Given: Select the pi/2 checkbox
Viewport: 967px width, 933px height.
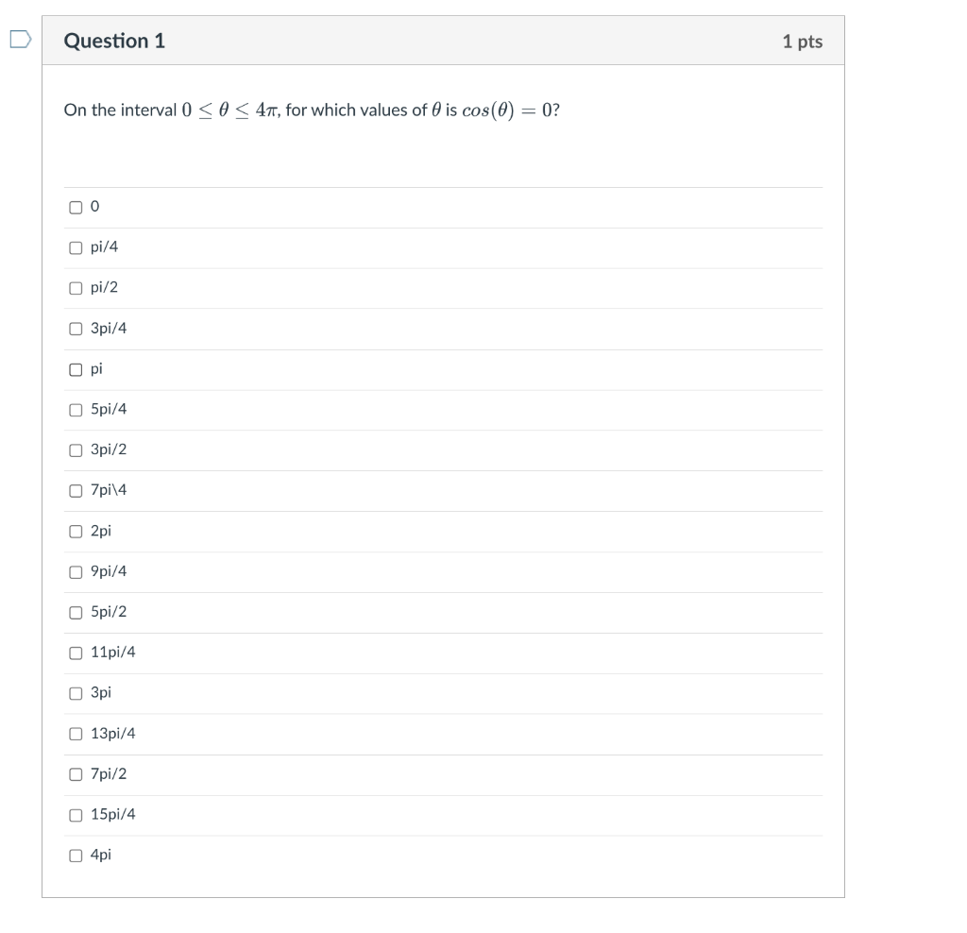Looking at the screenshot, I should pyautogui.click(x=76, y=288).
